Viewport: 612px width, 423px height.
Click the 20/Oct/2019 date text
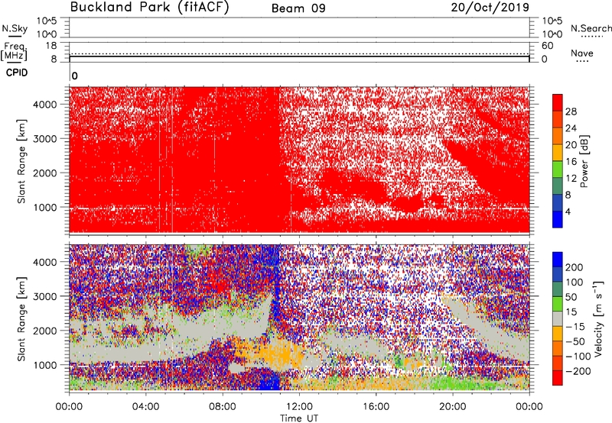[490, 8]
